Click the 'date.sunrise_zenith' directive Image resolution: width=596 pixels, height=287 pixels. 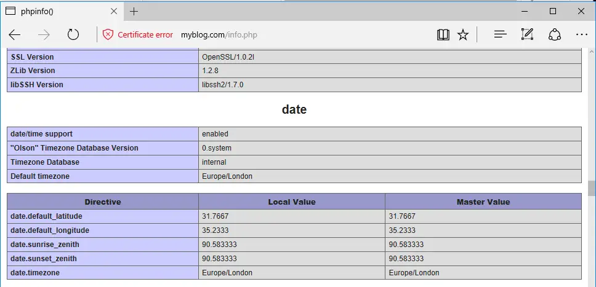point(45,245)
